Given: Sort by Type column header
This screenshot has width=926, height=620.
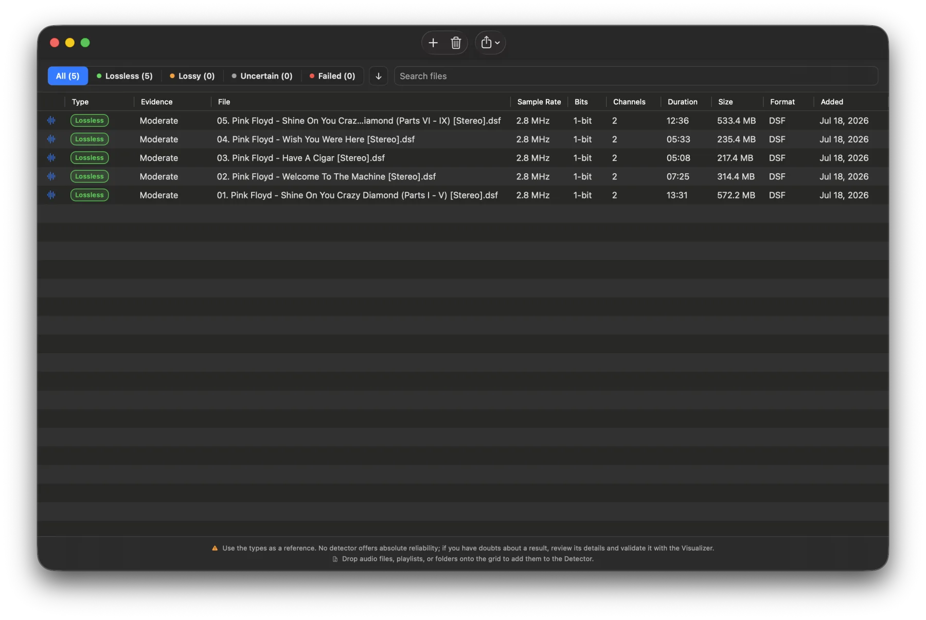Looking at the screenshot, I should 80,102.
